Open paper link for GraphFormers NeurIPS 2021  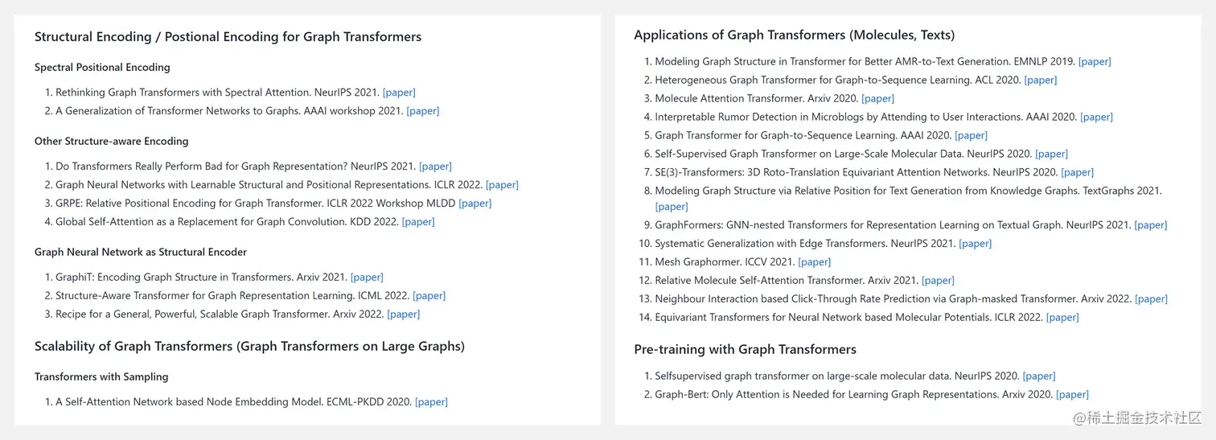[1151, 225]
